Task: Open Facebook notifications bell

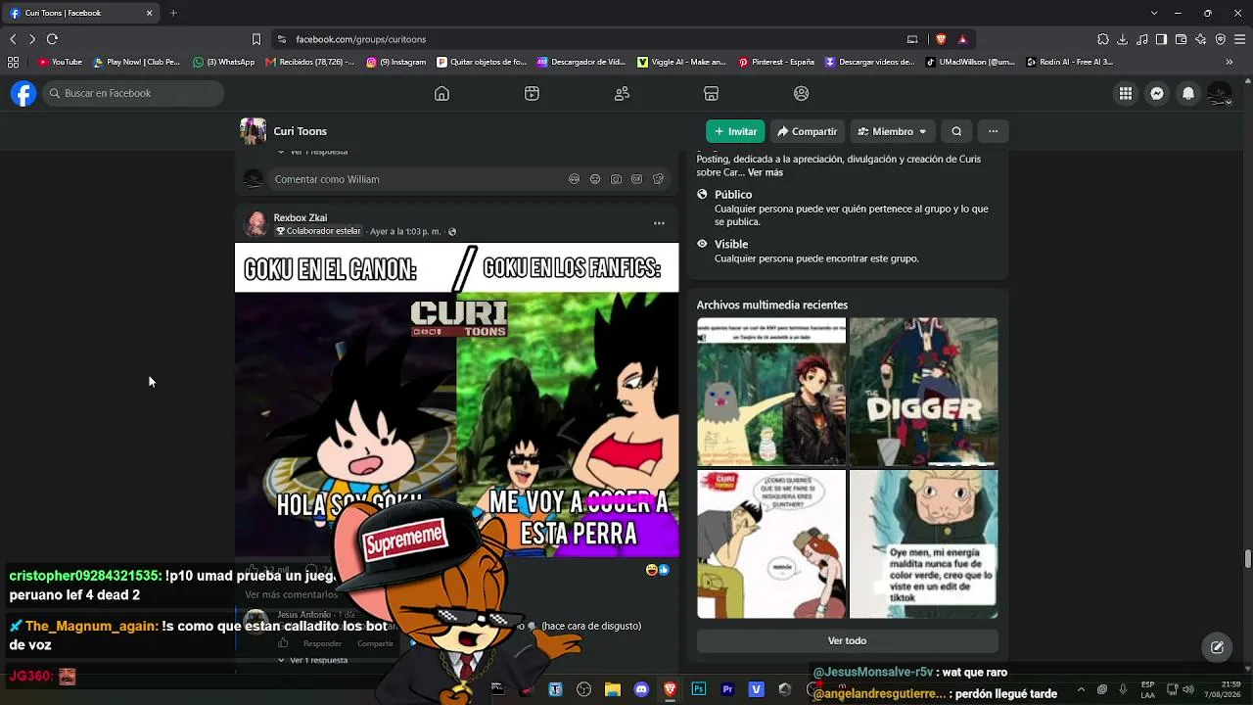Action: click(x=1188, y=93)
